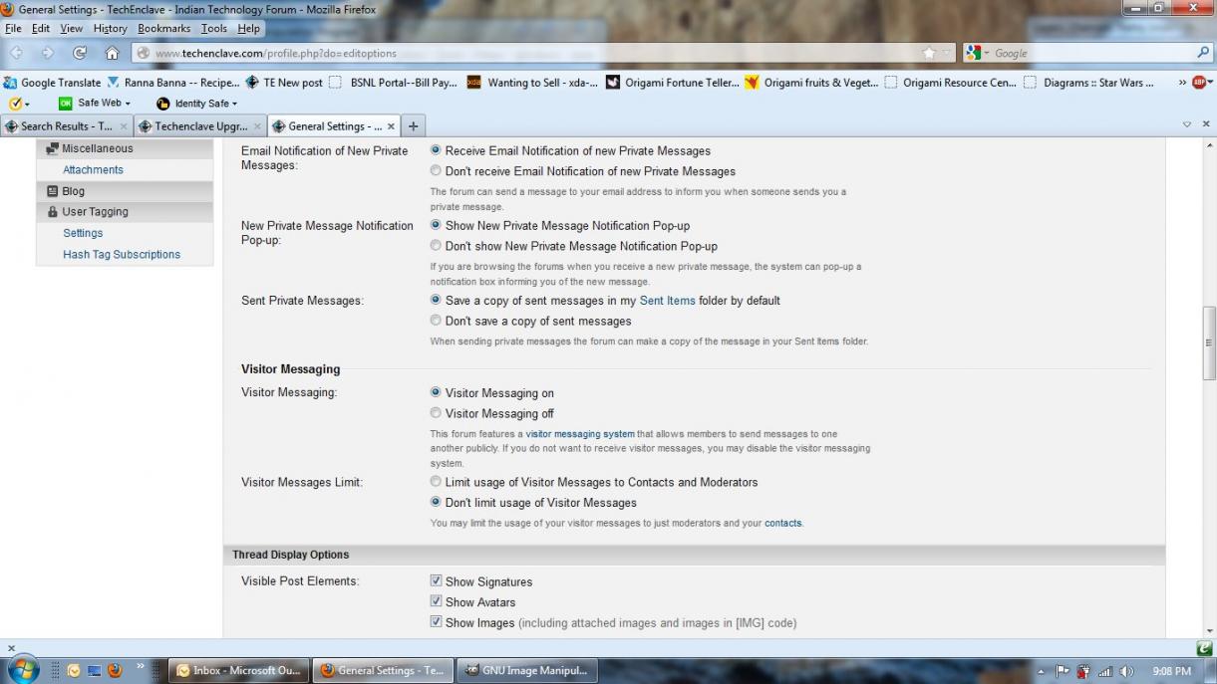Screen dimensions: 1217x684
Task: Click the browser Forward arrow
Action: pos(48,53)
